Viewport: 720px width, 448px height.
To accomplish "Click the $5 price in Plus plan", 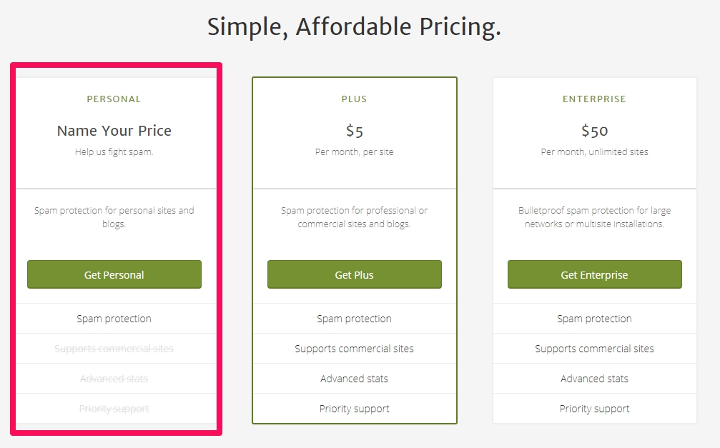I will coord(355,131).
